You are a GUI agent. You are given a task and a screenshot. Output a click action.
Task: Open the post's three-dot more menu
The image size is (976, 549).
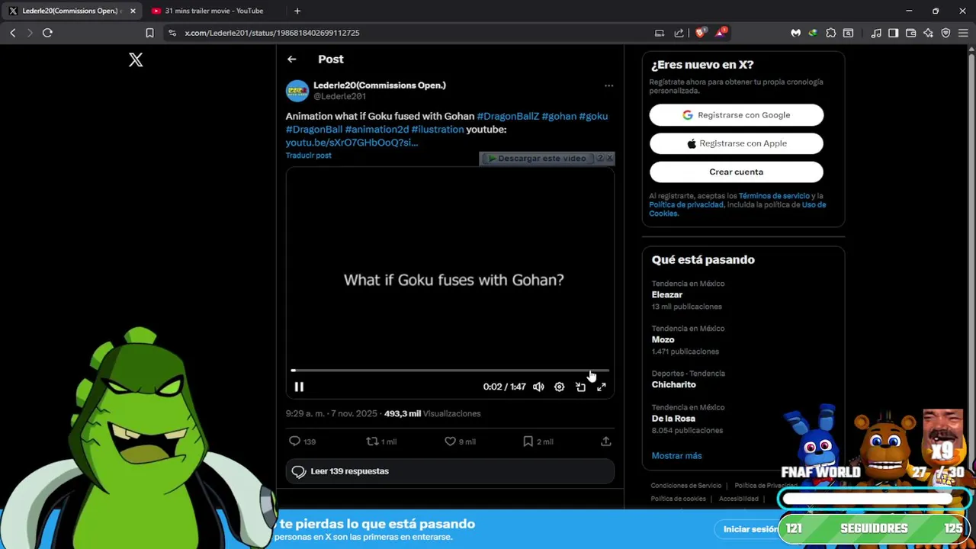click(608, 85)
